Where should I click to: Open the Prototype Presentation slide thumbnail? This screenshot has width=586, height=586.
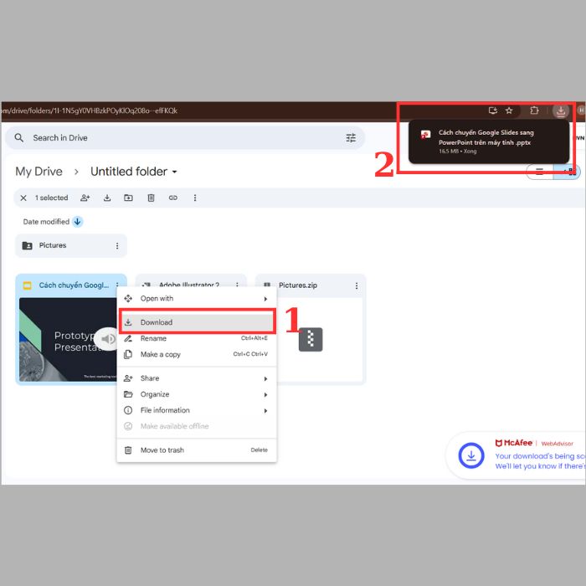pyautogui.click(x=68, y=339)
